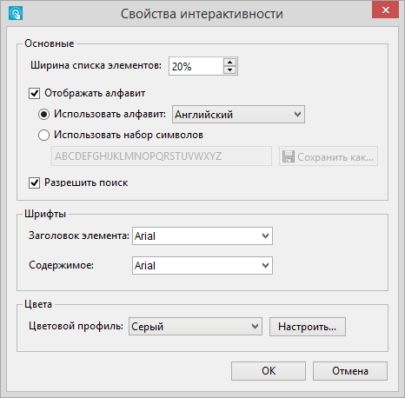The height and width of the screenshot is (398, 405).
Task: Open the Английский alphabet dropdown
Action: tap(238, 115)
